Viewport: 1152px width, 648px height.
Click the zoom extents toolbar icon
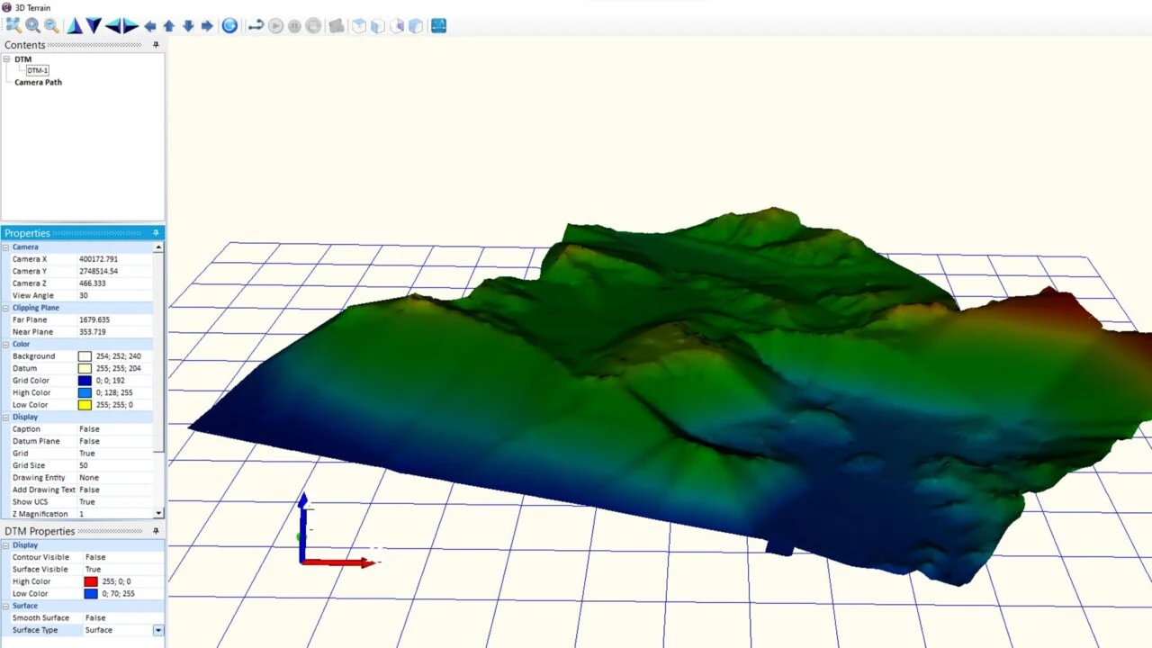click(13, 26)
